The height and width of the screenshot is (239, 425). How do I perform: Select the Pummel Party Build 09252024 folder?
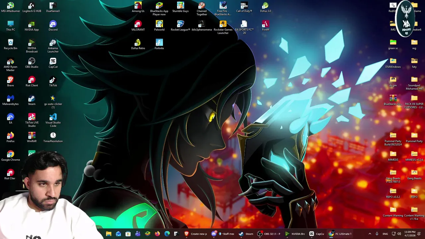(393, 139)
